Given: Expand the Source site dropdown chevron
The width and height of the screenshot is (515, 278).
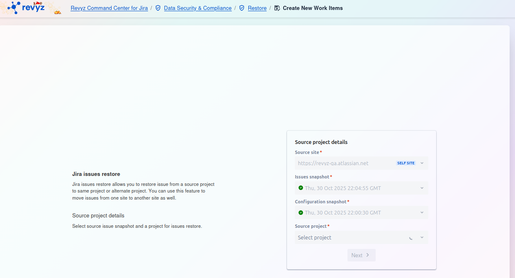Looking at the screenshot, I should coord(422,163).
